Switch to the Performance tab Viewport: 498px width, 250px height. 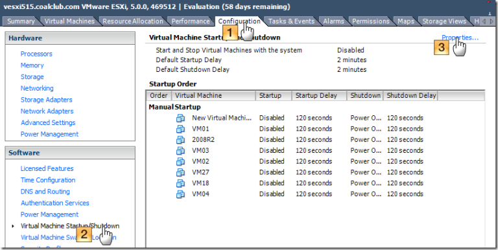click(x=191, y=21)
